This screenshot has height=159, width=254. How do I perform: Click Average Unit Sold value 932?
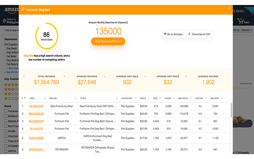[127, 82]
